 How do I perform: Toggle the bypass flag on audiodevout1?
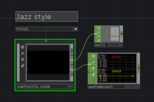(93, 62)
